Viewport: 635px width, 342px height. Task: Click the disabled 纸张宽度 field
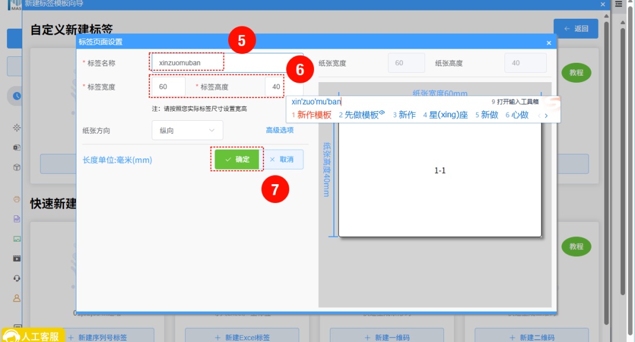[x=406, y=63]
